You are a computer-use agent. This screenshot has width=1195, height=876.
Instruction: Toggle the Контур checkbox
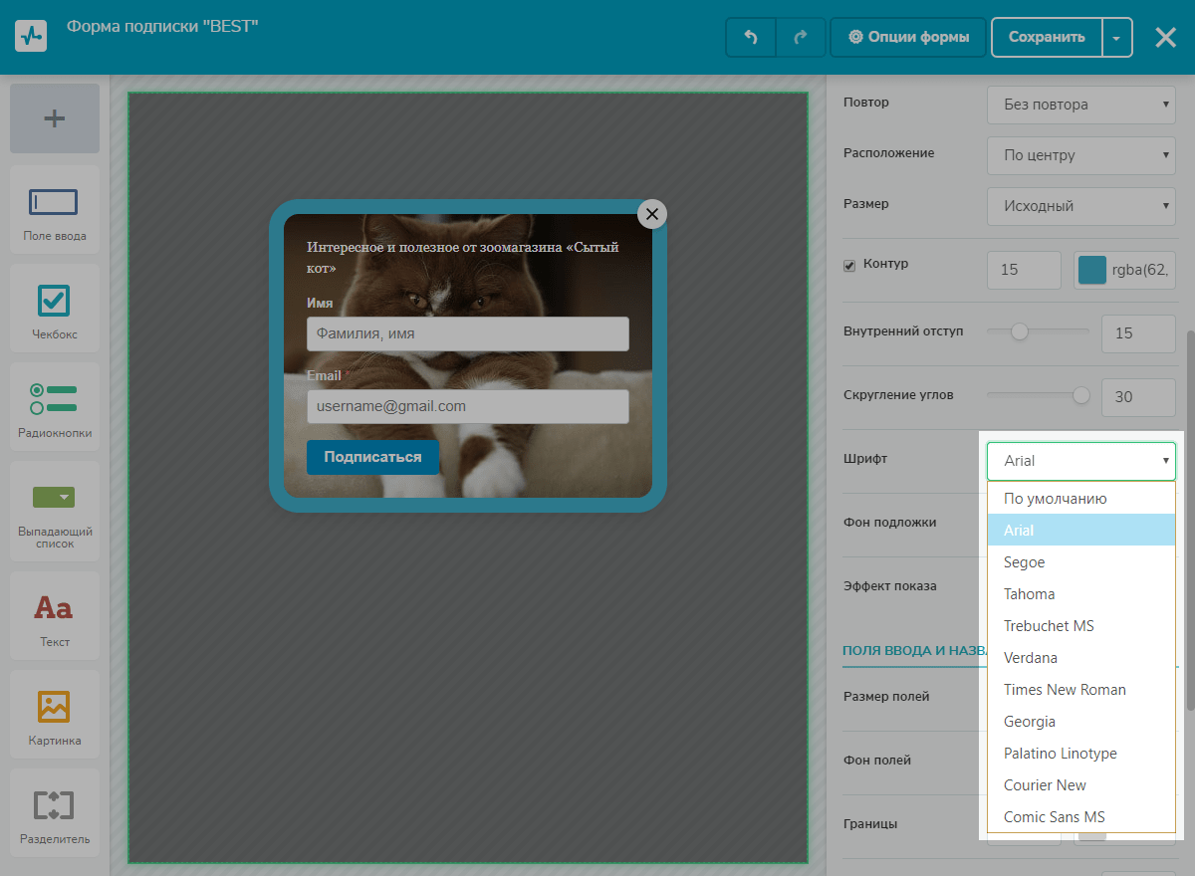[849, 266]
